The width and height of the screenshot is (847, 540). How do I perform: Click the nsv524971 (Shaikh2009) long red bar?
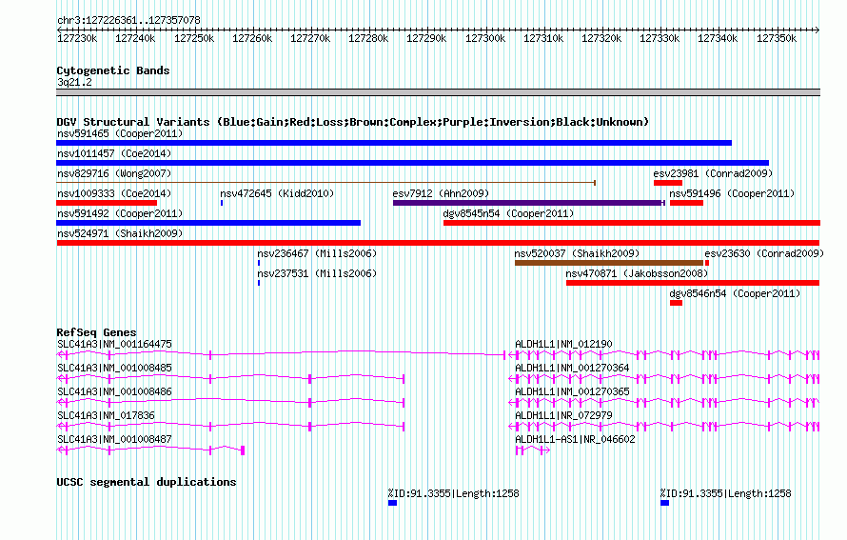click(x=438, y=243)
